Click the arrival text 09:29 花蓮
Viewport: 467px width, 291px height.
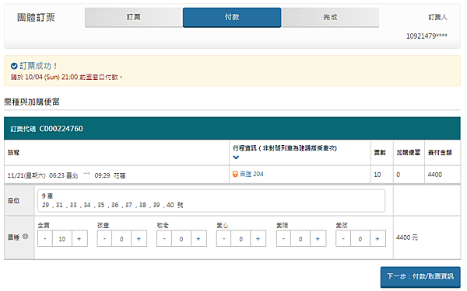coord(111,175)
